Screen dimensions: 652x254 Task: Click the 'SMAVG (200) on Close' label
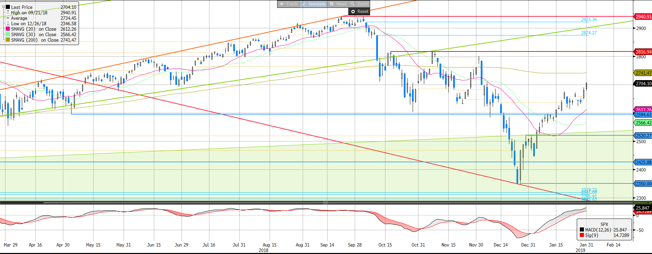35,40
